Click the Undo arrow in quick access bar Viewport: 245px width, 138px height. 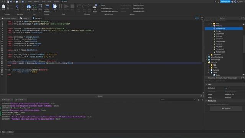(x=11, y=2)
